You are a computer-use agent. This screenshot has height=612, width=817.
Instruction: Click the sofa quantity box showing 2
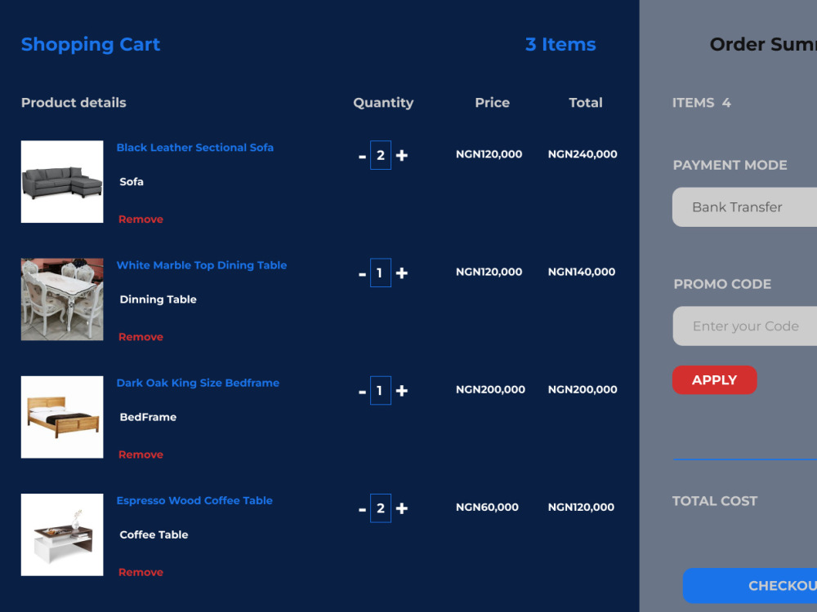381,155
